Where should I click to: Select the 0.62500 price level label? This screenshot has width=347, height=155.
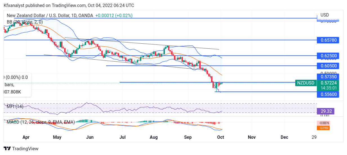click(328, 56)
